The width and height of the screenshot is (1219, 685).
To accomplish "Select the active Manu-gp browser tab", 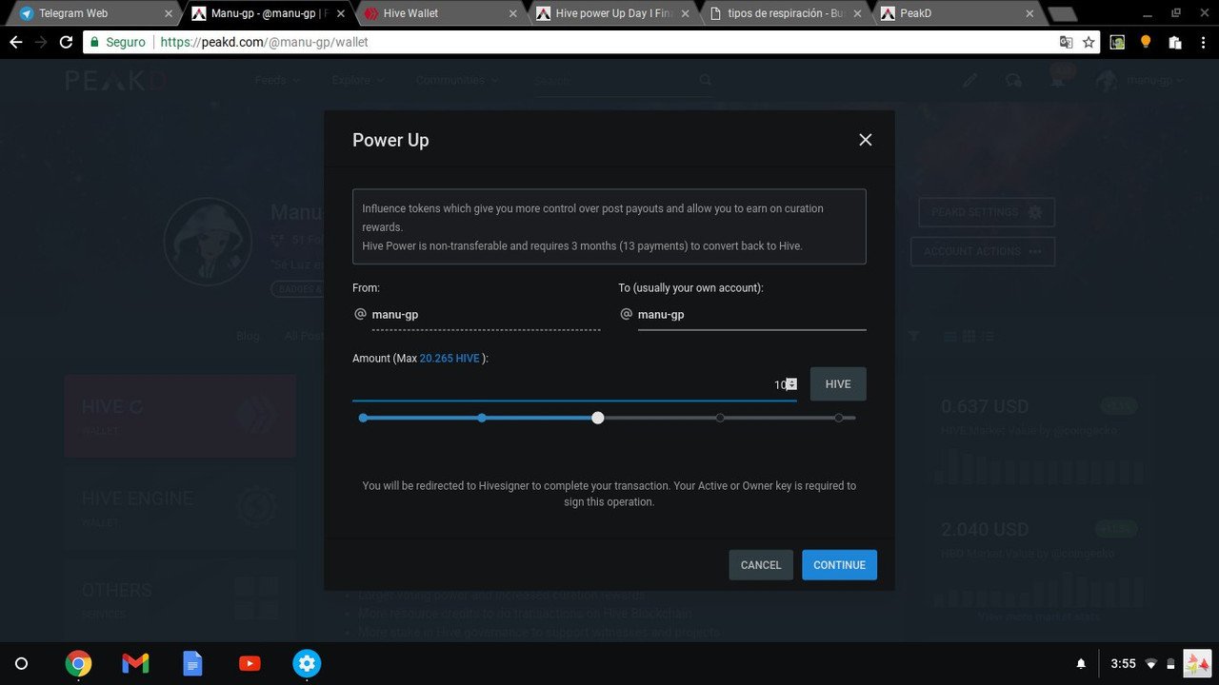I will click(x=266, y=14).
